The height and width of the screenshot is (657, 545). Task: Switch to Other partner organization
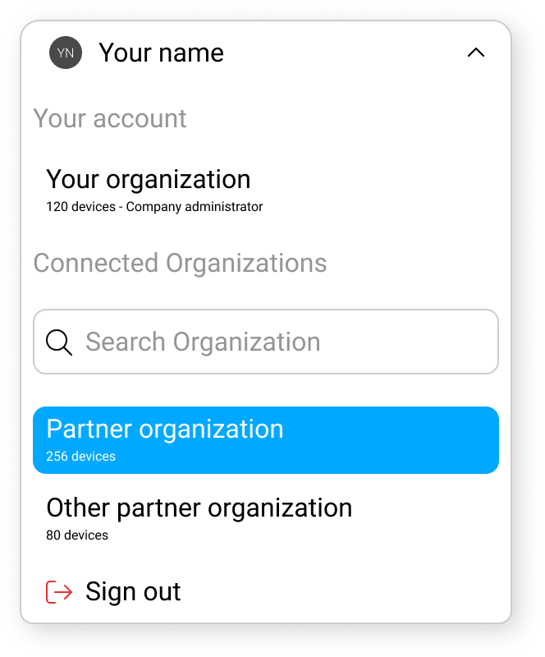click(x=199, y=508)
